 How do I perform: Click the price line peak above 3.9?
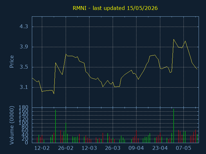pyautogui.click(x=173, y=39)
